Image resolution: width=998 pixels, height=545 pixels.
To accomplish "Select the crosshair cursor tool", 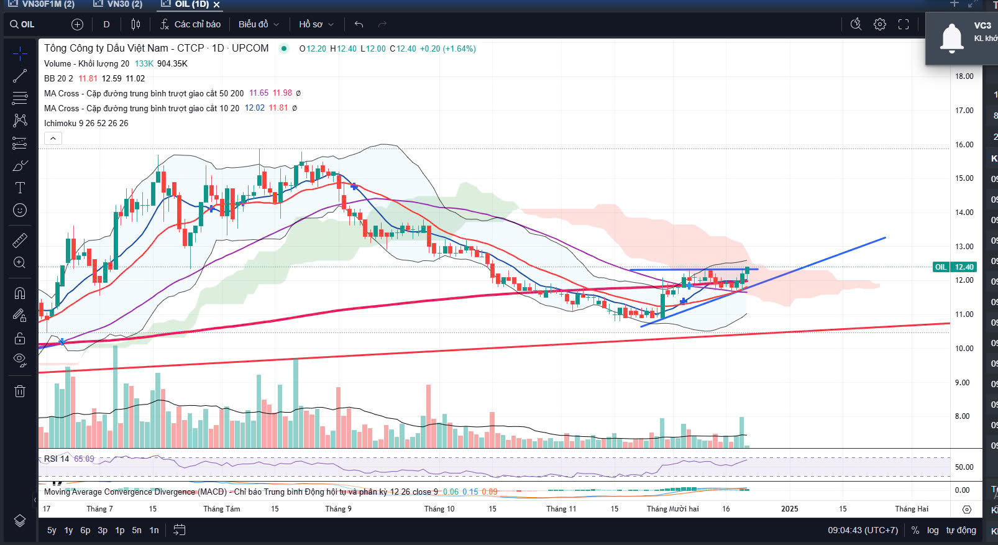I will [x=20, y=53].
